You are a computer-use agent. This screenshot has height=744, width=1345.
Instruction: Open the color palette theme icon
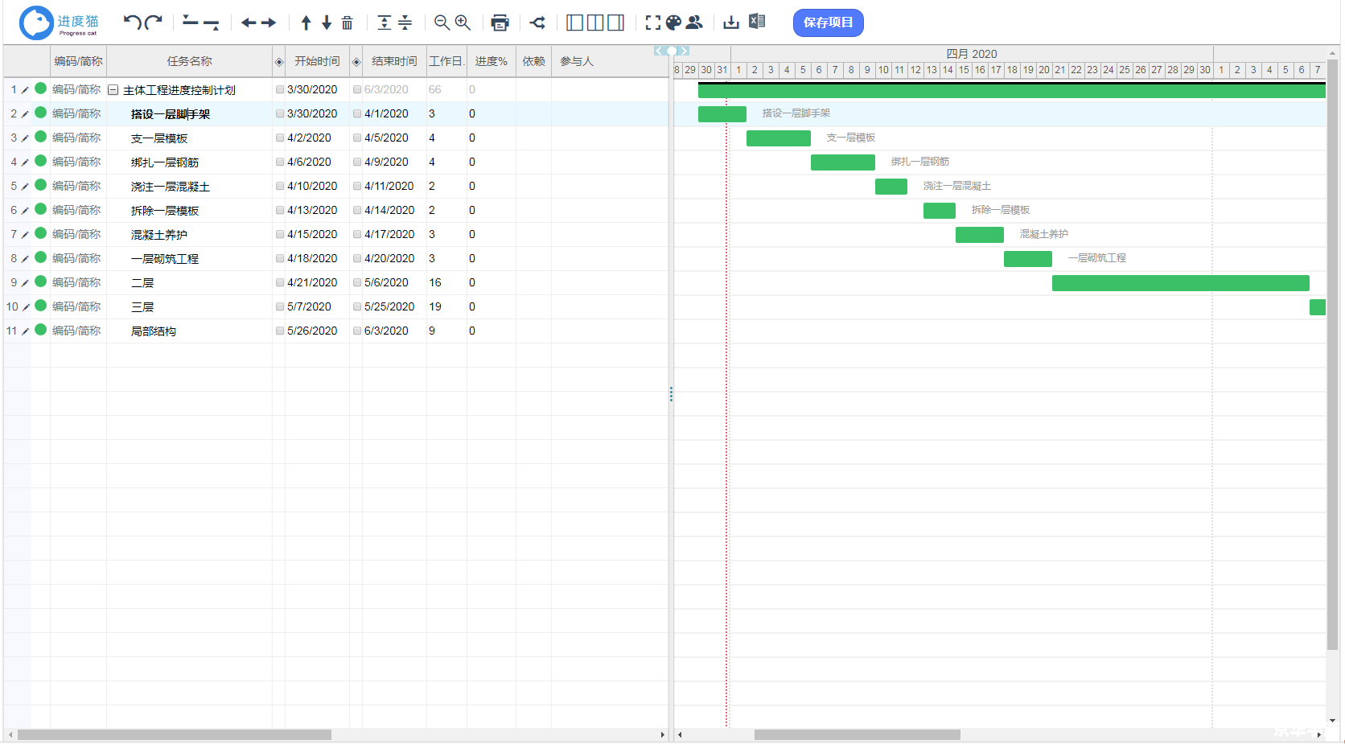click(x=673, y=23)
